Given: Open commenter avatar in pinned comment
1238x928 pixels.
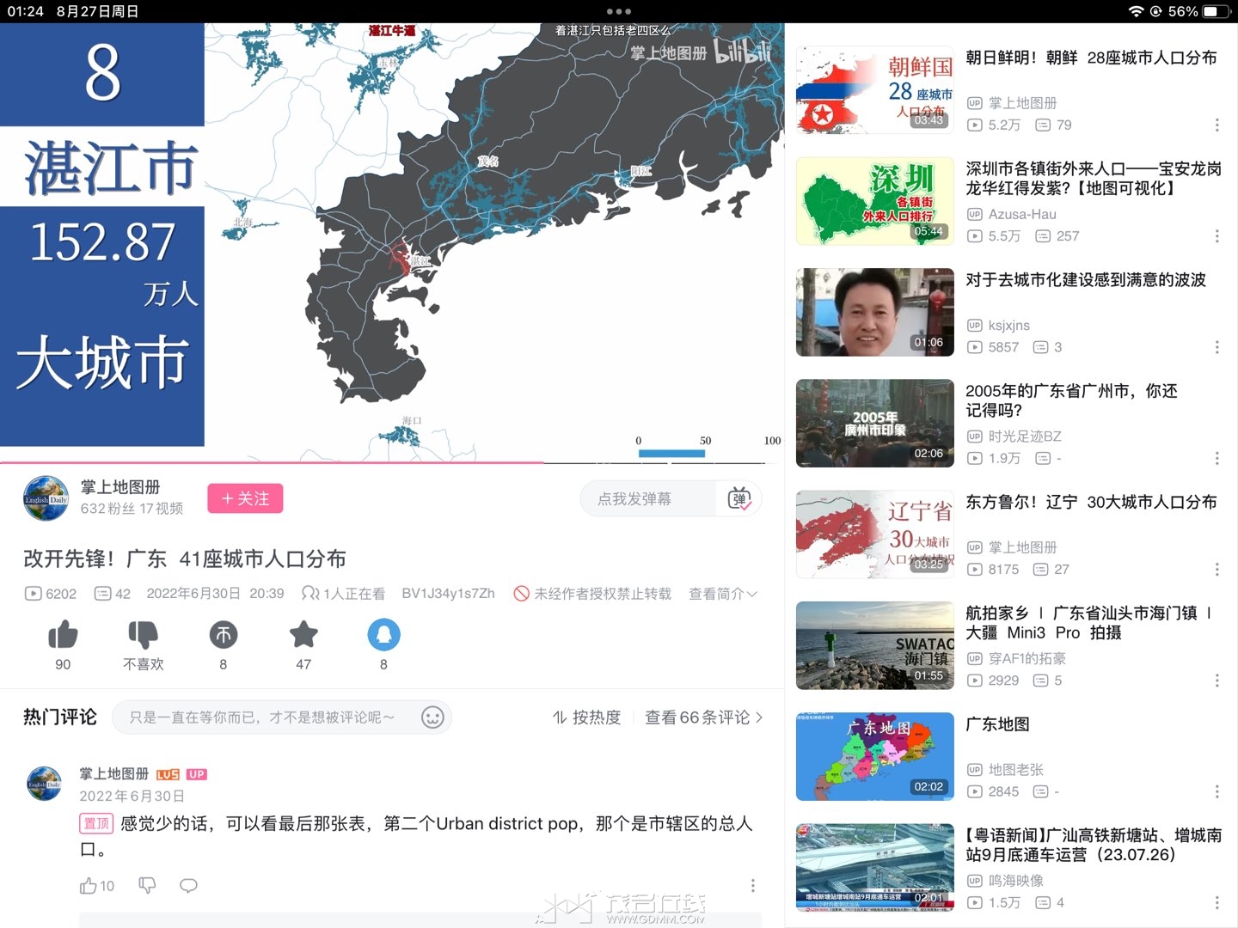Looking at the screenshot, I should click(45, 784).
